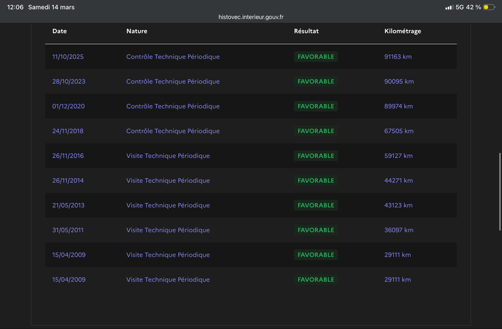The width and height of the screenshot is (502, 329).
Task: Click the Résultat column header
Action: point(306,31)
